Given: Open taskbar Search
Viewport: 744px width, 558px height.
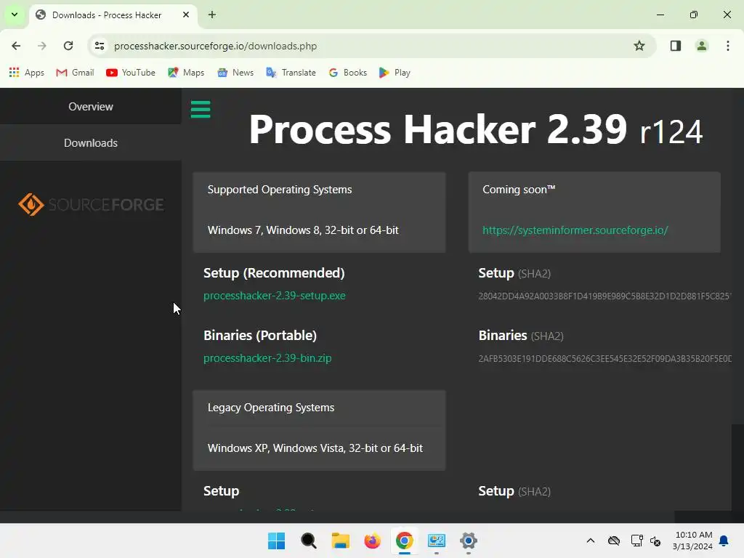Looking at the screenshot, I should [308, 541].
